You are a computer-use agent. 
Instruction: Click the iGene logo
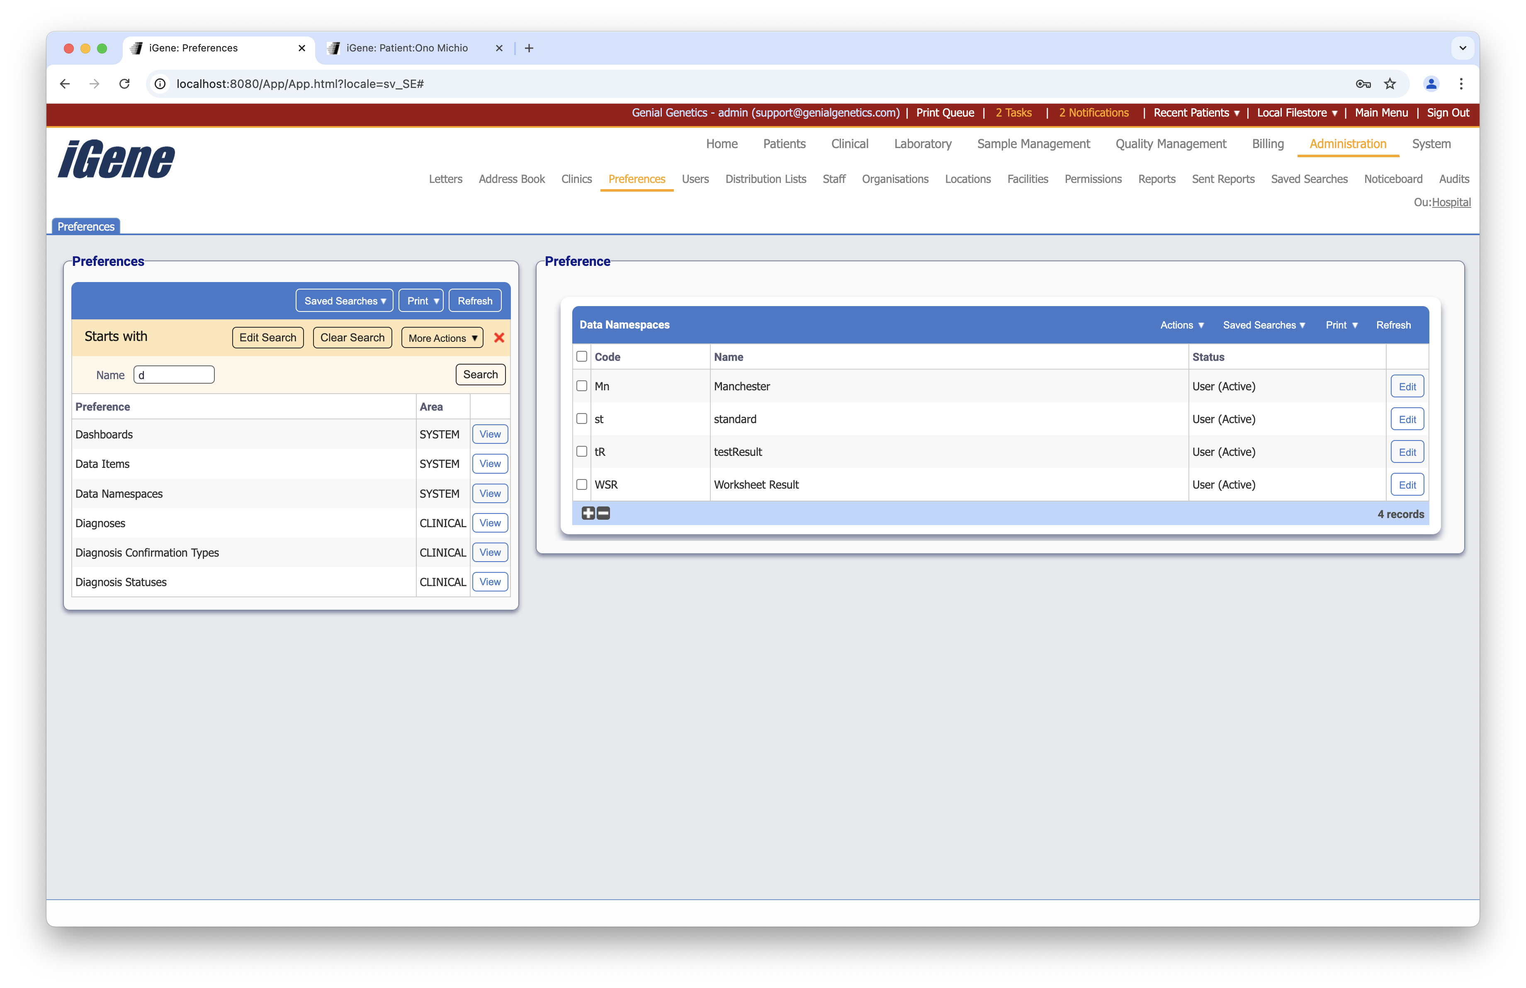click(115, 159)
